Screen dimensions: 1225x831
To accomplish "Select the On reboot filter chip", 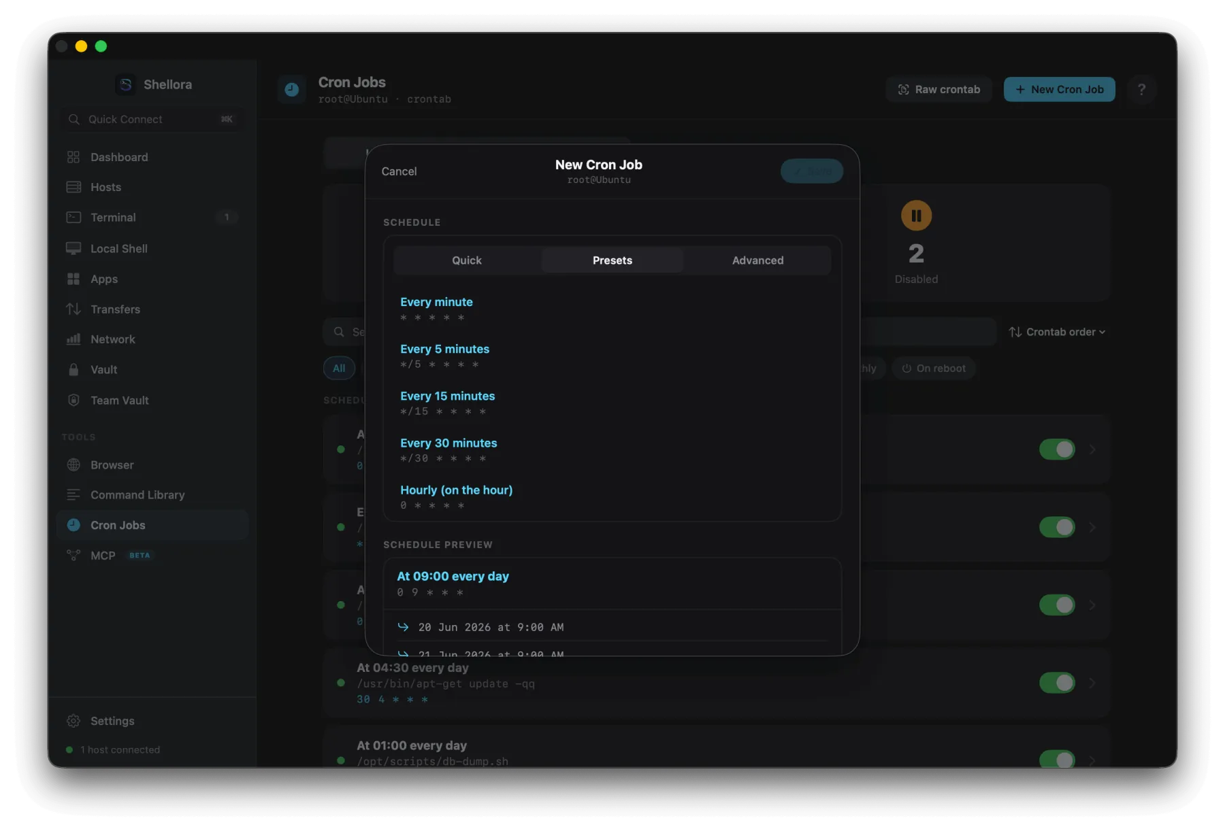I will (934, 369).
